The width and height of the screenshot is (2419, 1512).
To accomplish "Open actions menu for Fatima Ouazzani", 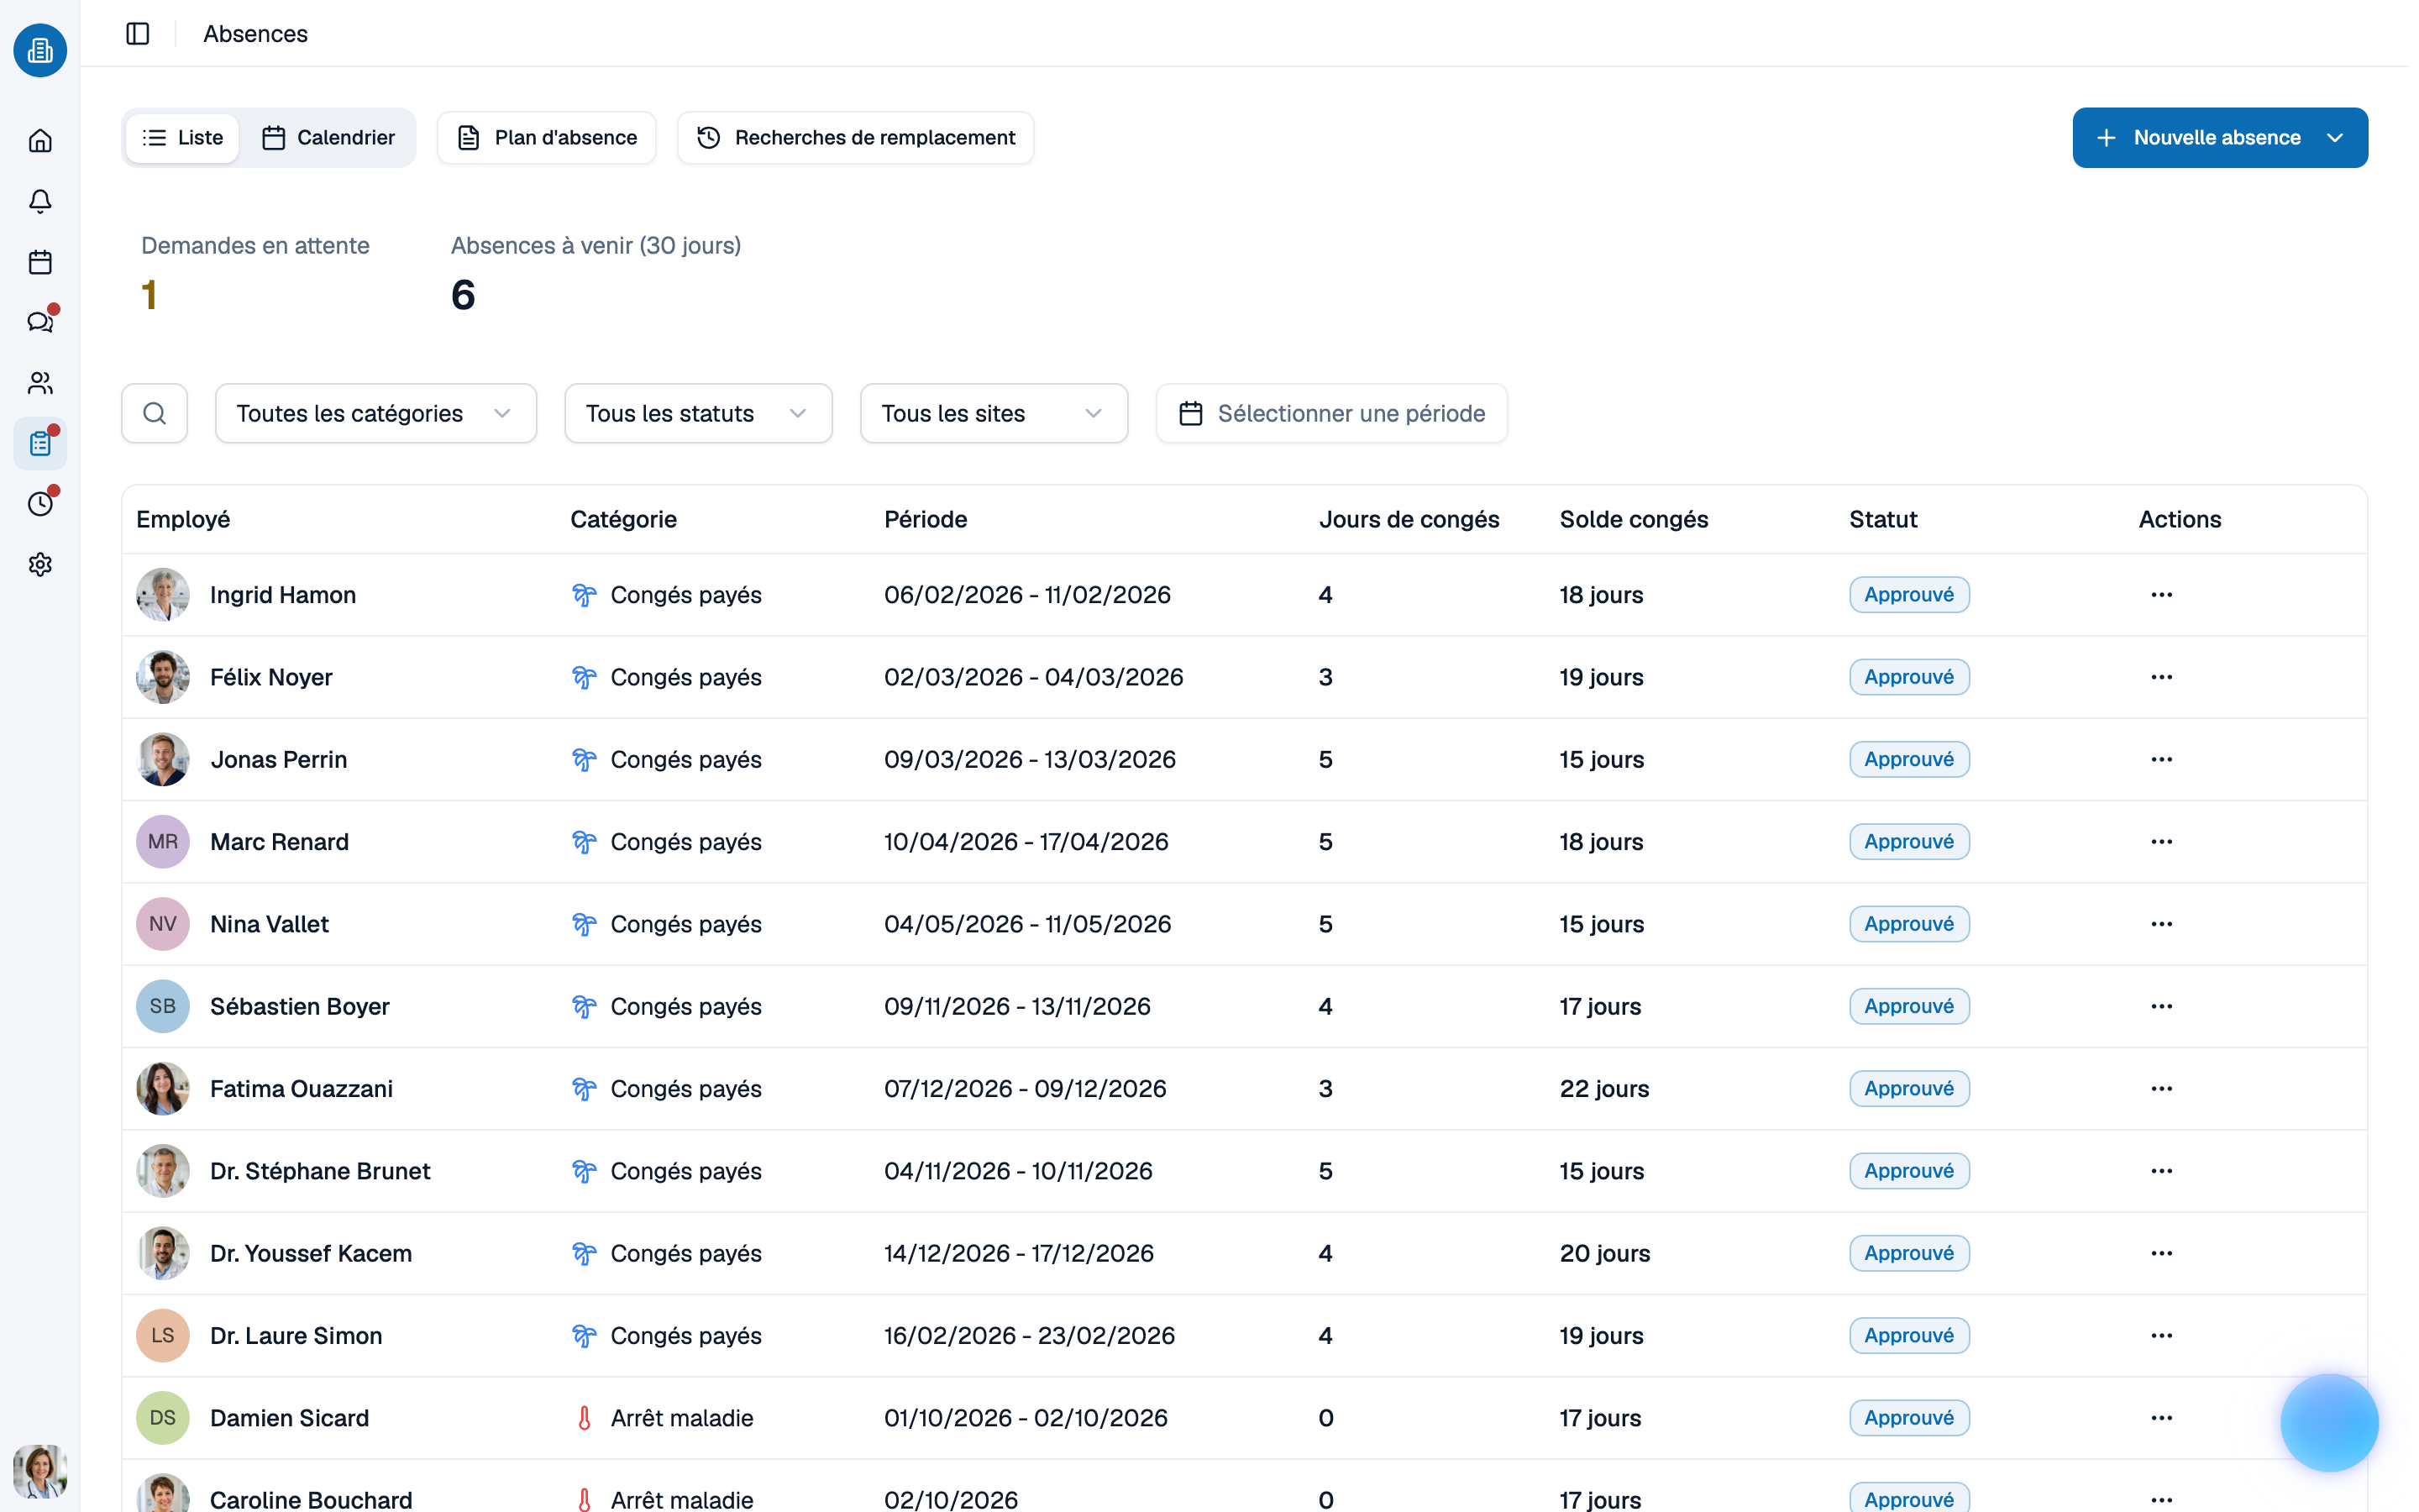I will (2162, 1089).
